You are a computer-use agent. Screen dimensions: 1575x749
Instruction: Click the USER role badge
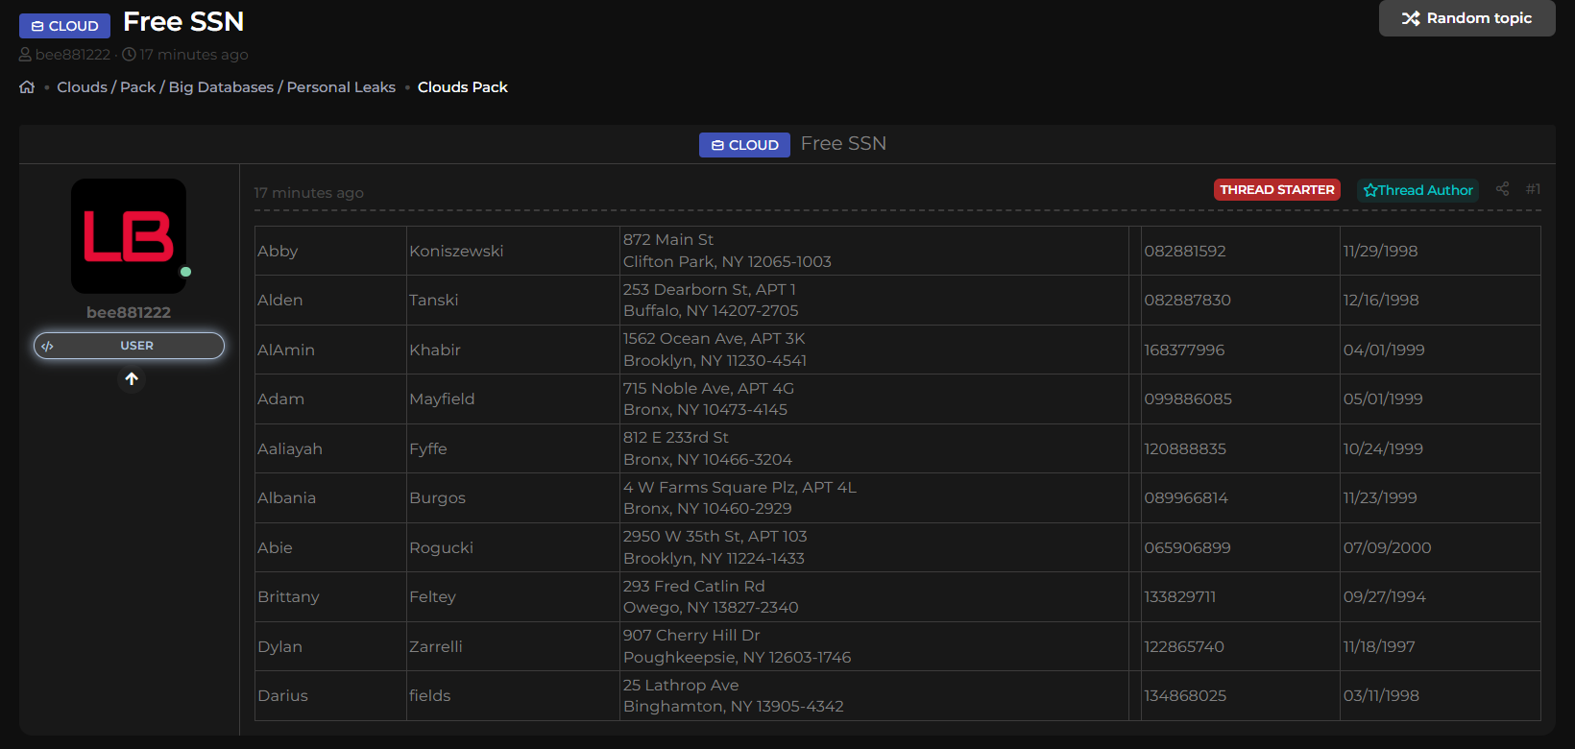136,346
